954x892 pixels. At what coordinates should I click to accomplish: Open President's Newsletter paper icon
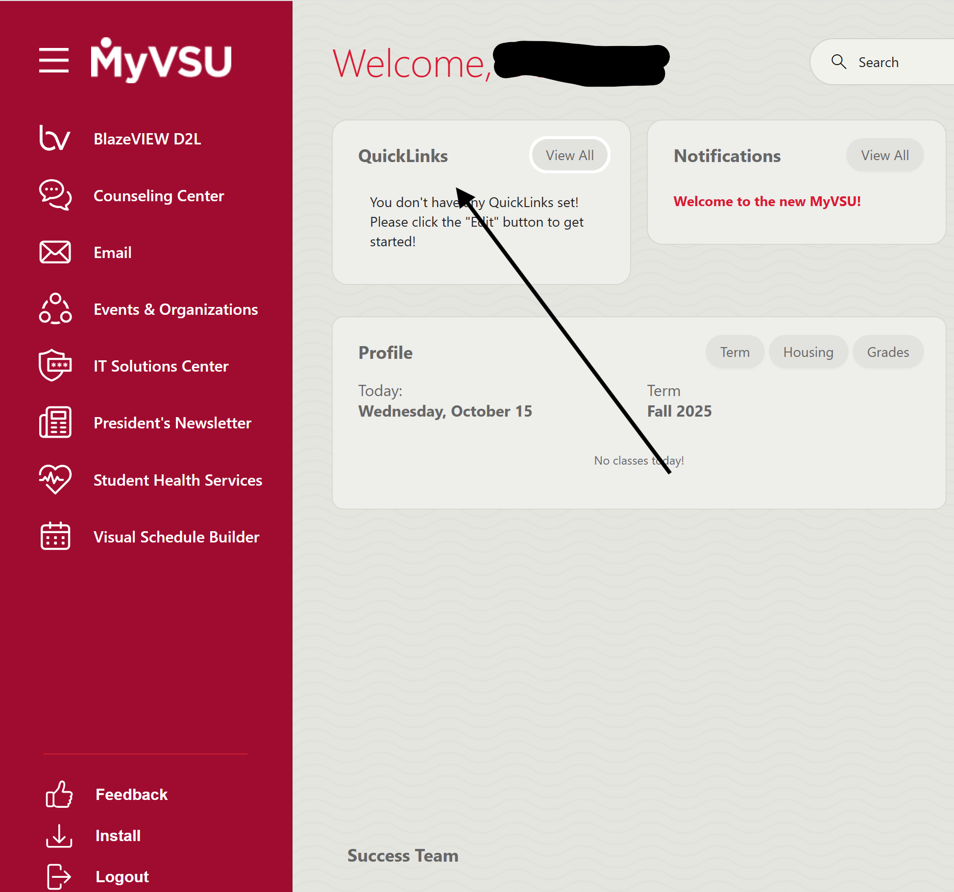[55, 423]
